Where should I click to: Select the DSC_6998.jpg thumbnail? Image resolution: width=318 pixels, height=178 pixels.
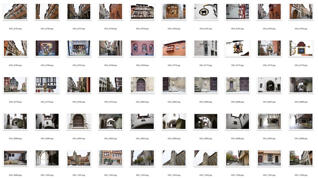point(301,121)
